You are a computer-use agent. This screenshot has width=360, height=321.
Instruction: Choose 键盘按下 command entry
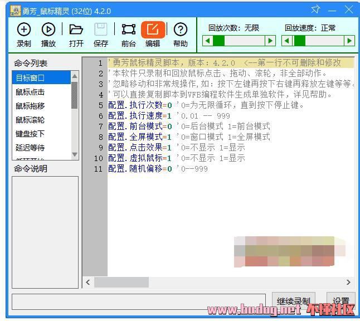(41, 134)
